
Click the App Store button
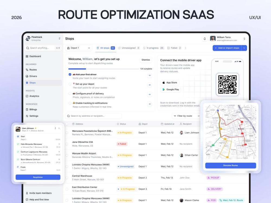pos(170,83)
